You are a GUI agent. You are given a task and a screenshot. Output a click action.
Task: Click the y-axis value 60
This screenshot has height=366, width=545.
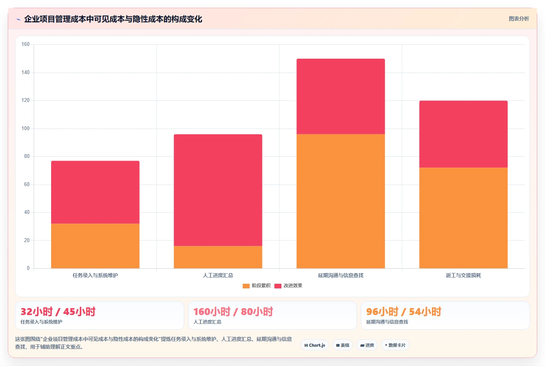(x=27, y=185)
